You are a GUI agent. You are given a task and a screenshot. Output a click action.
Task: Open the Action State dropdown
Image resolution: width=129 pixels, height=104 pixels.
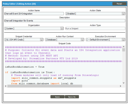pyautogui.click(x=95, y=14)
